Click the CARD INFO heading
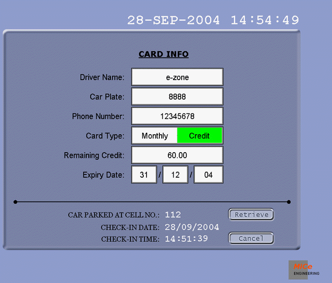The height and width of the screenshot is (283, 332). click(x=164, y=54)
